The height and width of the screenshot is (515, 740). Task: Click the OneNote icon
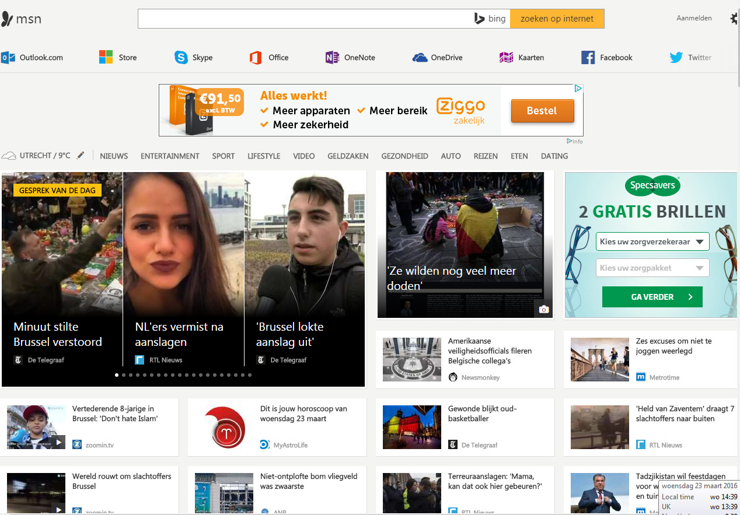tap(332, 57)
